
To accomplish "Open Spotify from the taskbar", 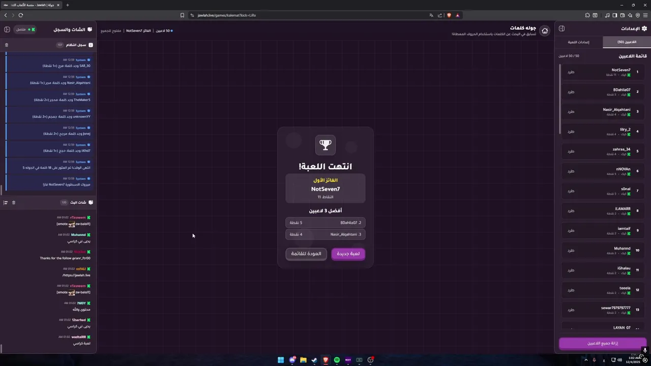I will [337, 360].
